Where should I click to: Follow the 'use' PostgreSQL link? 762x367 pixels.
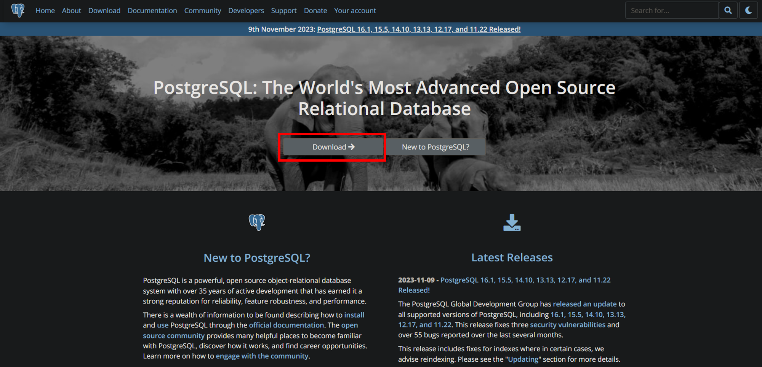click(x=163, y=325)
